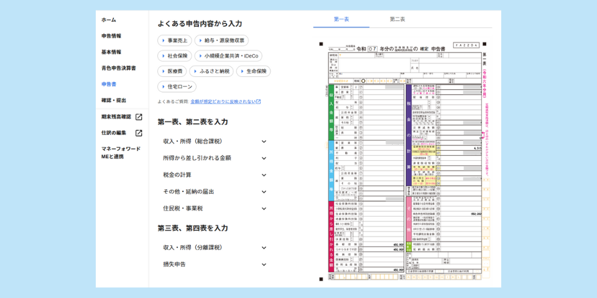This screenshot has width=597, height=298.
Task: Click the purple 税金の計算 form section label
Action: pyautogui.click(x=409, y=135)
